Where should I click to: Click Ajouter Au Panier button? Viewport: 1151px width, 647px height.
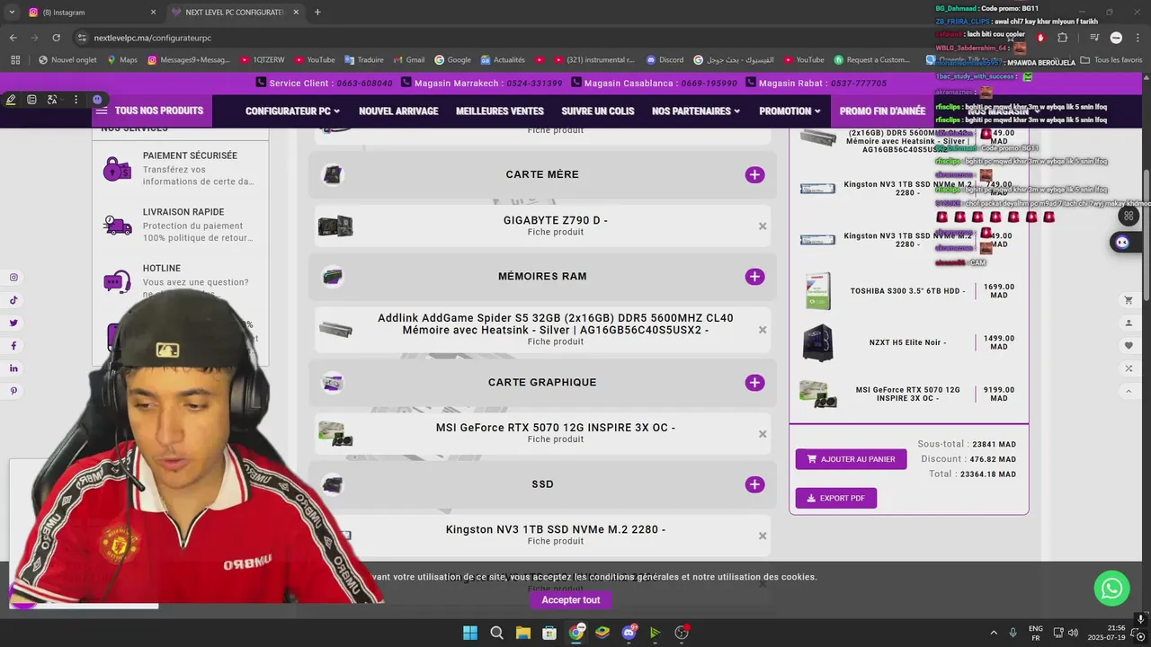coord(851,459)
